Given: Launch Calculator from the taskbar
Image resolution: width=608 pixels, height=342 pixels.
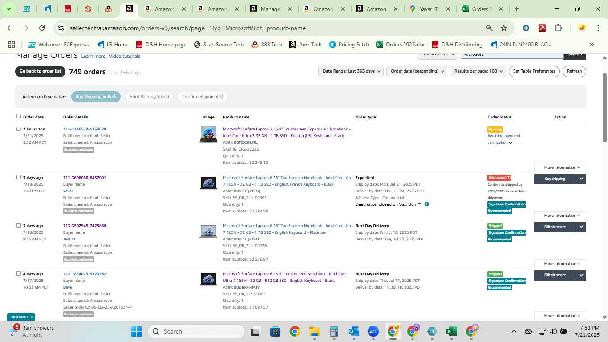Looking at the screenshot, I should 334,331.
